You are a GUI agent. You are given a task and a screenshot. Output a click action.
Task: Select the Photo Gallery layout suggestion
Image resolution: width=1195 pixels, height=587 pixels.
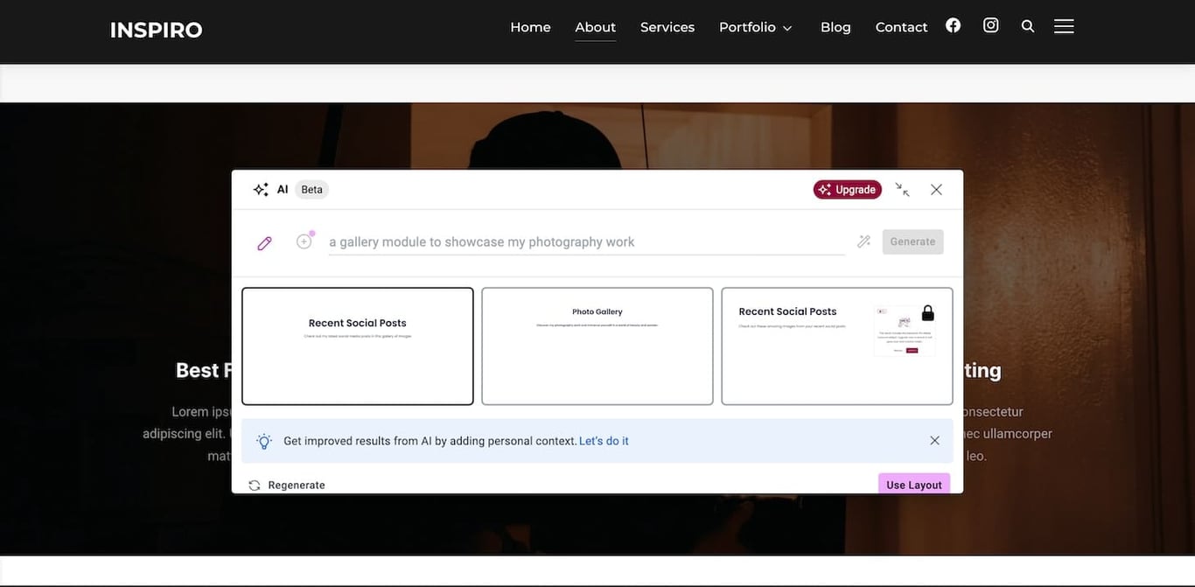coord(597,346)
